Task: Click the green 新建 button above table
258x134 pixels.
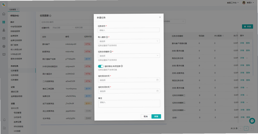Action: tap(247, 27)
